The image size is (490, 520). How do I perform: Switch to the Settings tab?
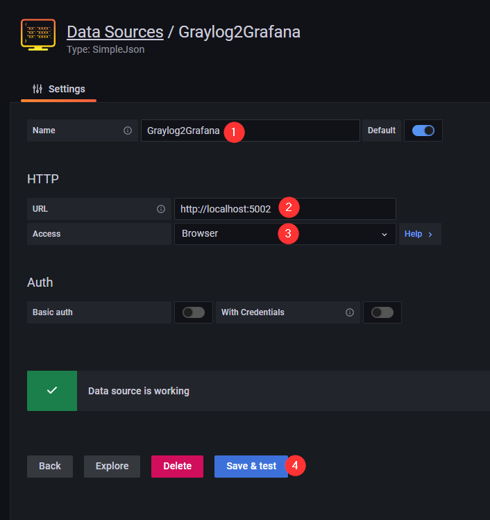(x=59, y=89)
